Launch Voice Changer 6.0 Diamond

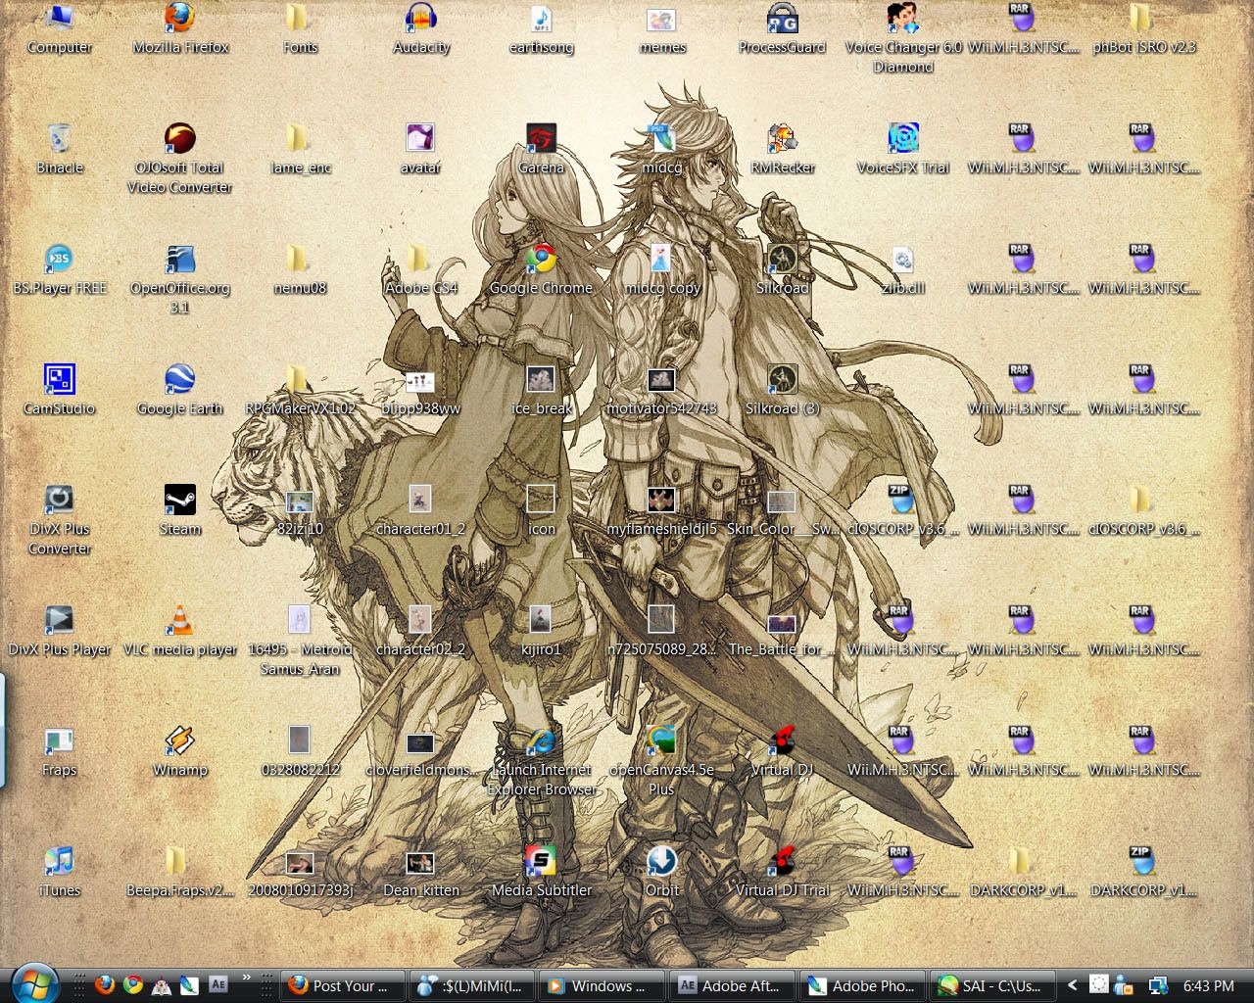(903, 37)
